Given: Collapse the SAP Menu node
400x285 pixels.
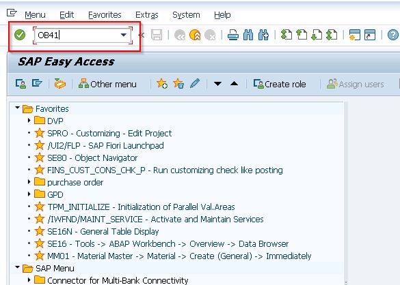Looking at the screenshot, I should [x=17, y=267].
